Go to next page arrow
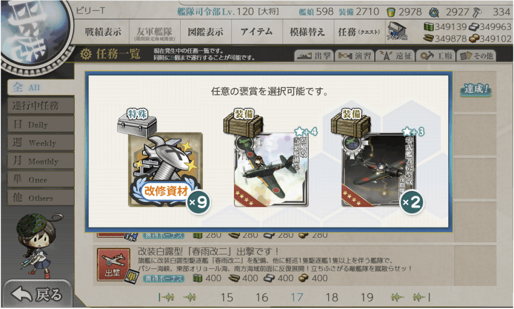Screen dimensions: 514x309 [397, 297]
